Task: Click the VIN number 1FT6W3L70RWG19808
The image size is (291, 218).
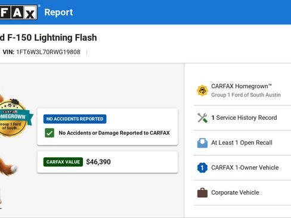Action: 48,52
